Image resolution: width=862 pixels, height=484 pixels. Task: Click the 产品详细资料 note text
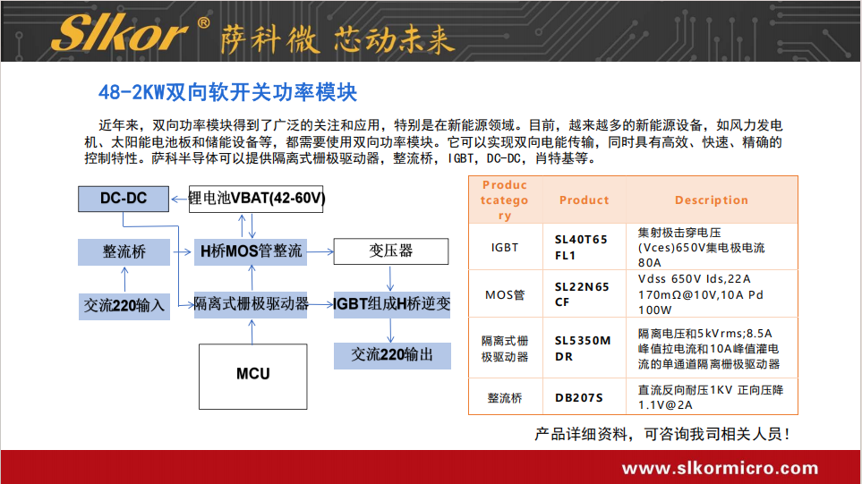661,435
